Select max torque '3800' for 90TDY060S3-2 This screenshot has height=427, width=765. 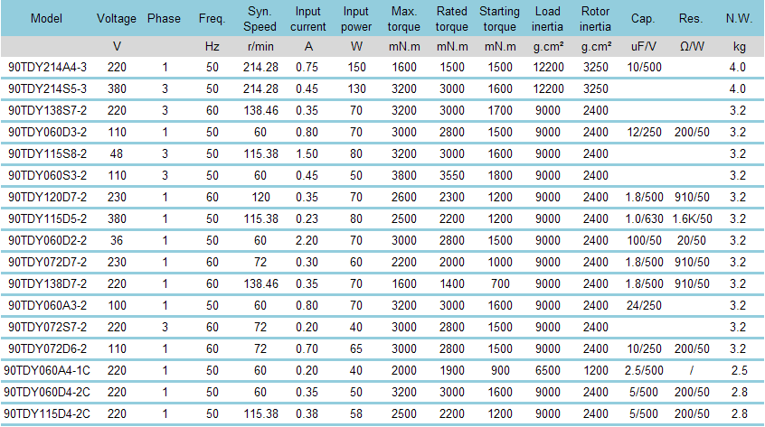pos(404,175)
